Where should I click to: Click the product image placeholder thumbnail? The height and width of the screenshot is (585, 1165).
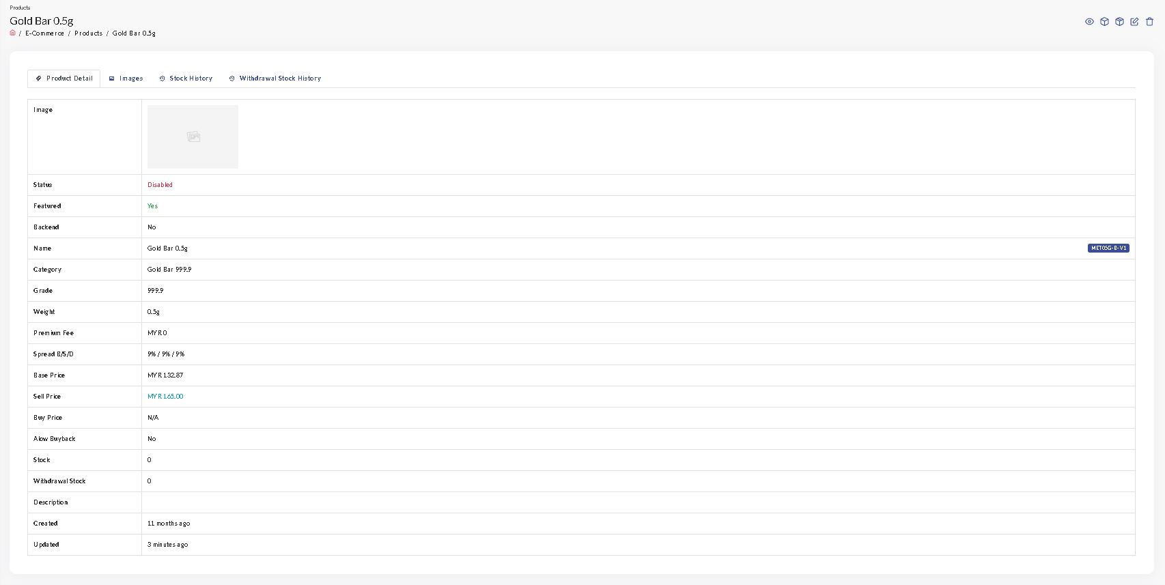[x=193, y=137]
